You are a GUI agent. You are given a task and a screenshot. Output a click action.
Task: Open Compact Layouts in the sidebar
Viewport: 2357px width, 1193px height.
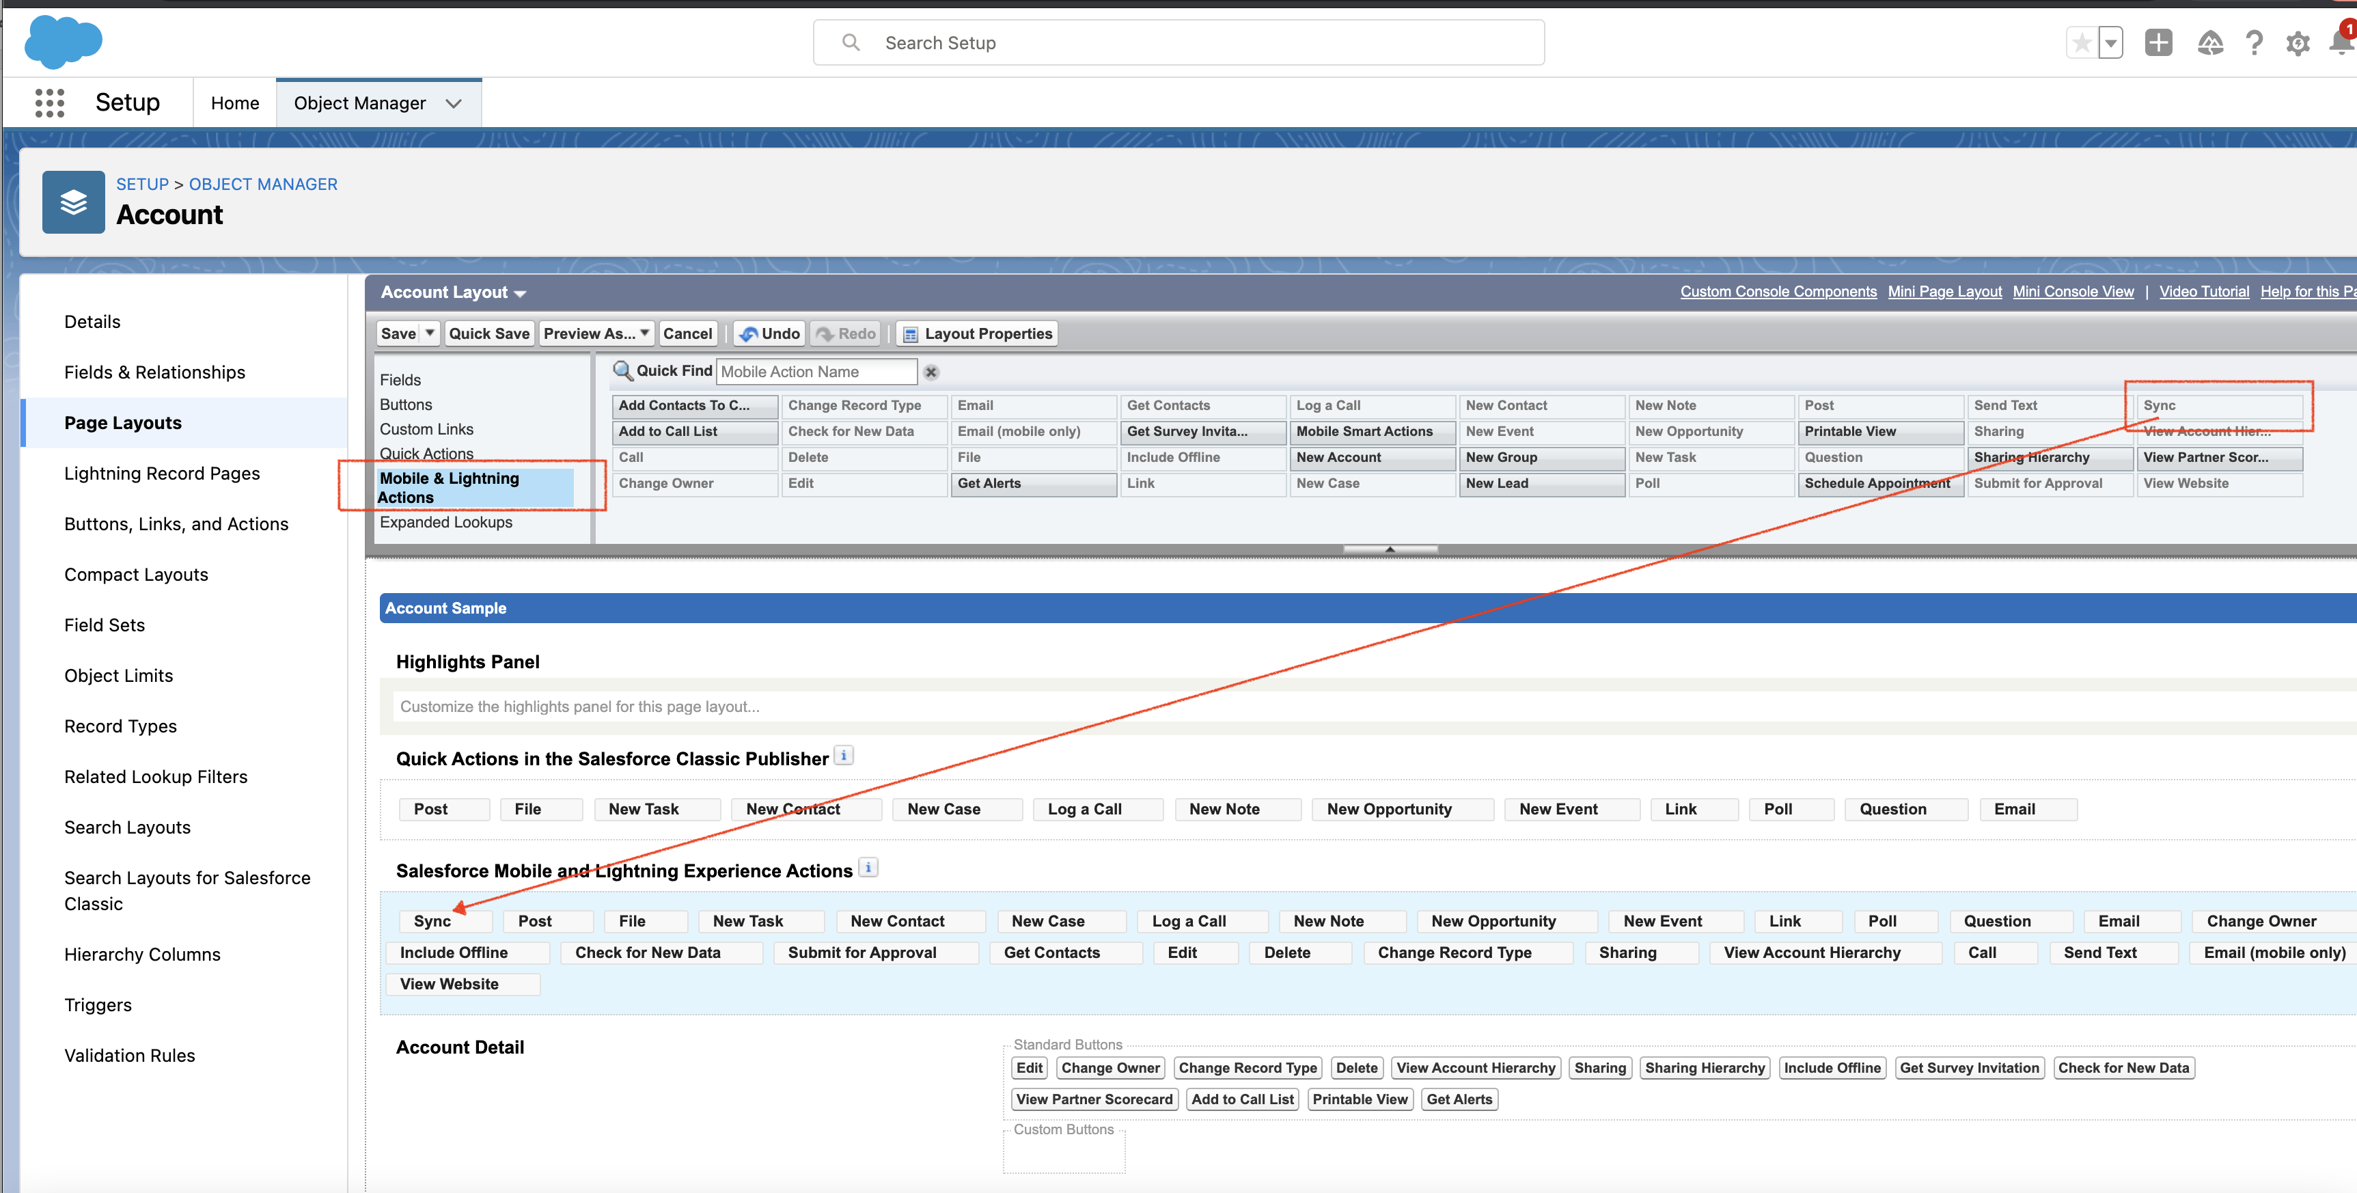click(x=135, y=574)
